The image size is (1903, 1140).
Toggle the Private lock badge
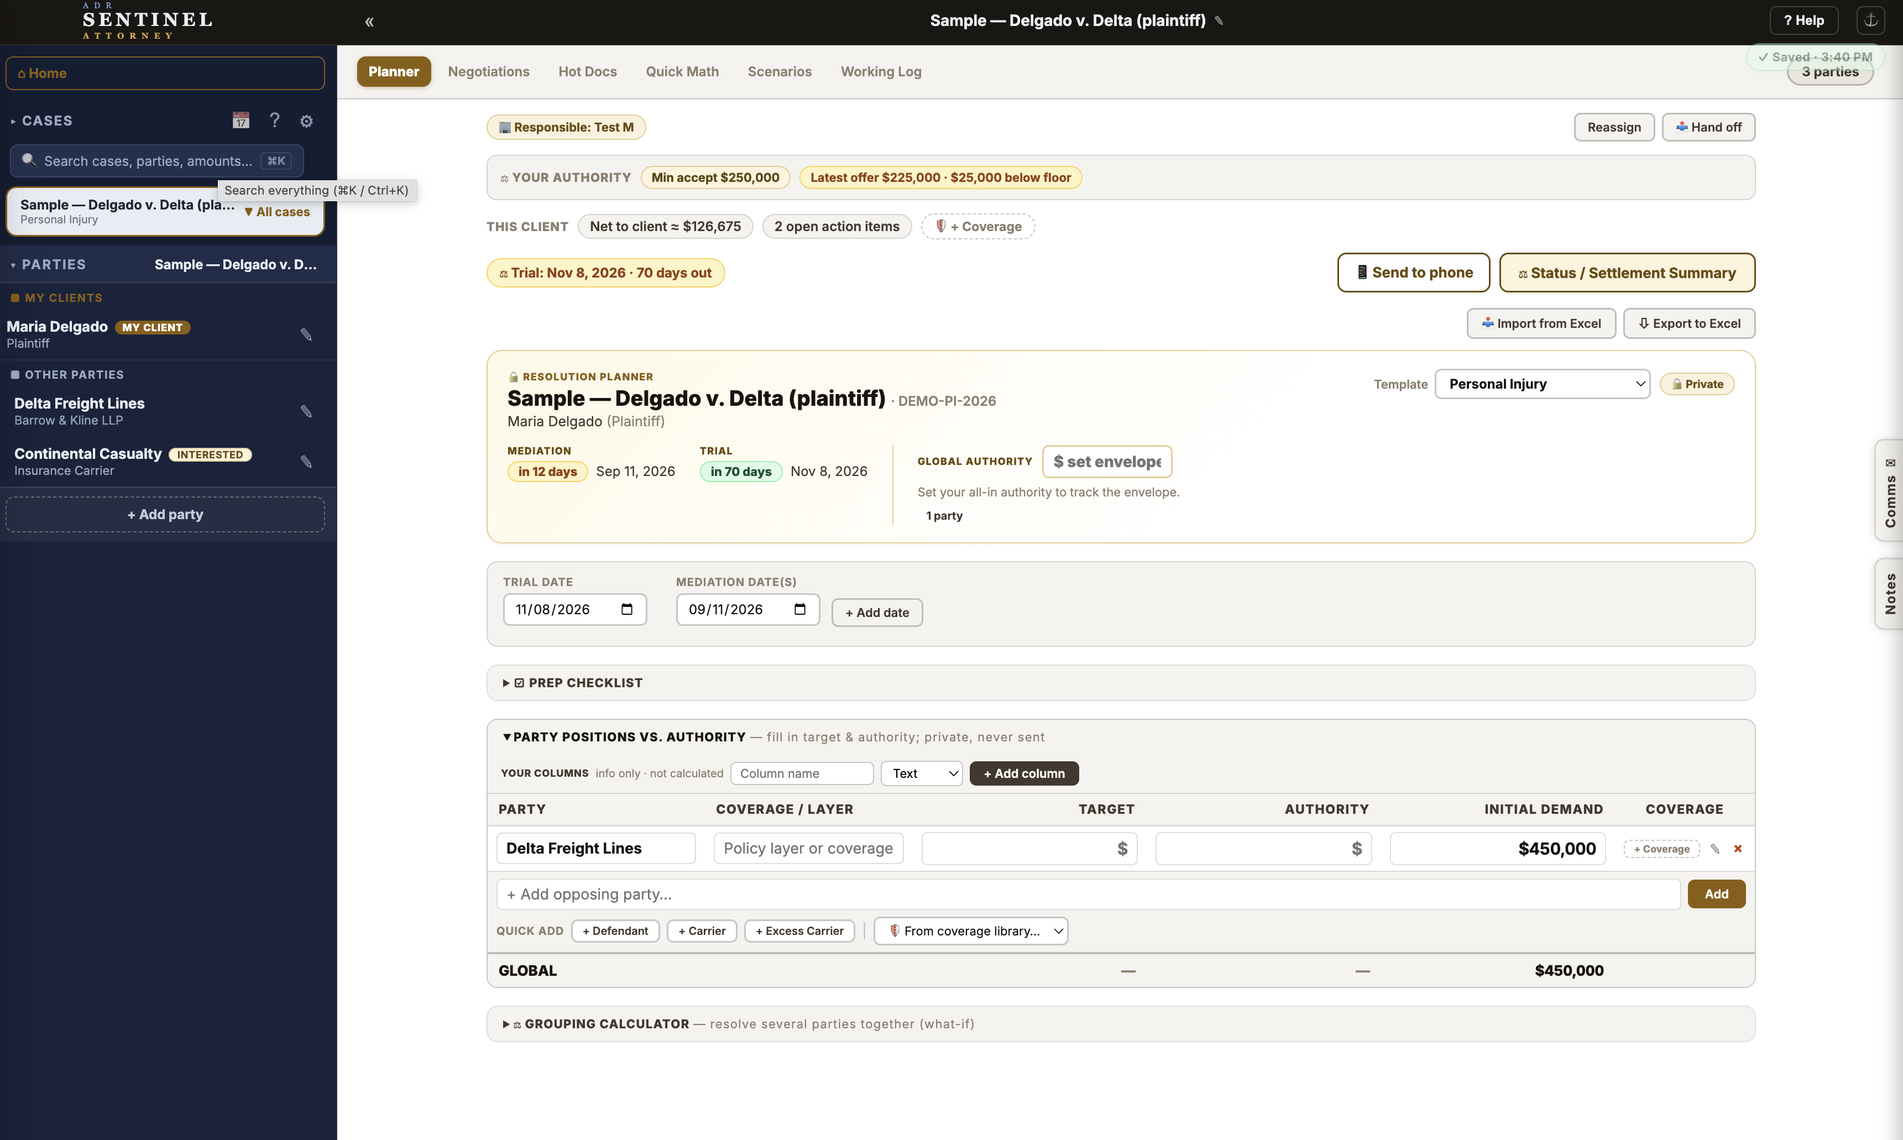(x=1696, y=384)
